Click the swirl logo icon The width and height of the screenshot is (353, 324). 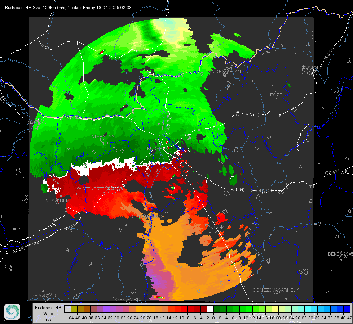(x=12, y=312)
